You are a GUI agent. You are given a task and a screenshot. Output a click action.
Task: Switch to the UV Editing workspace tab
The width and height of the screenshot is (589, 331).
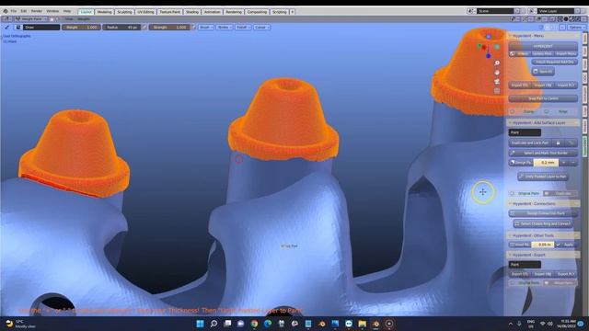coord(145,12)
